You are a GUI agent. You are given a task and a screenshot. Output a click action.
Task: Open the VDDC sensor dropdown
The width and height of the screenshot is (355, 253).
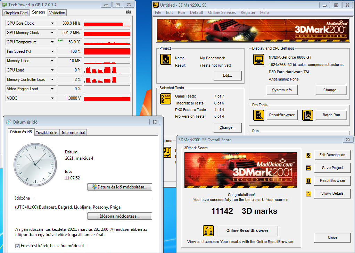(x=52, y=98)
